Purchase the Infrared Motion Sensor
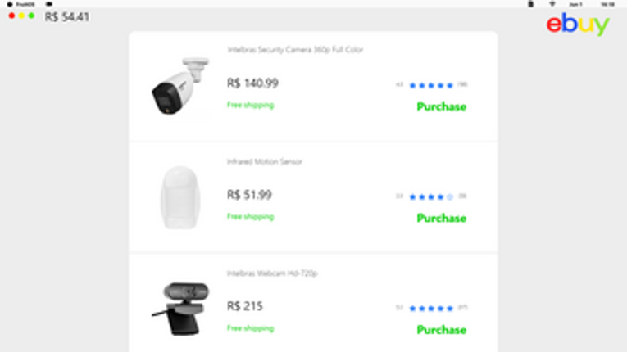This screenshot has width=627, height=352. [x=442, y=218]
